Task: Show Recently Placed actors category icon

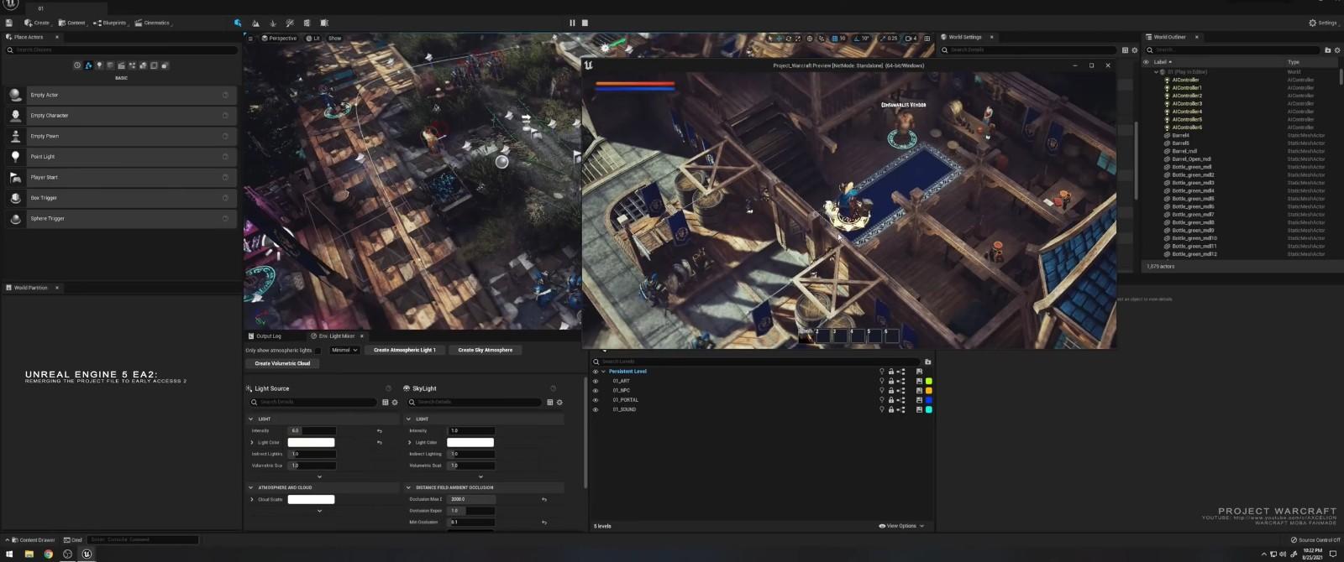Action: point(77,65)
